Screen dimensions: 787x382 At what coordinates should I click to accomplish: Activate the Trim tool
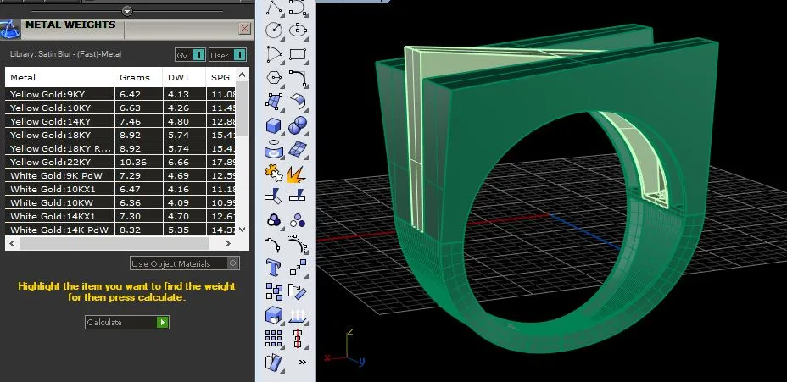click(274, 195)
